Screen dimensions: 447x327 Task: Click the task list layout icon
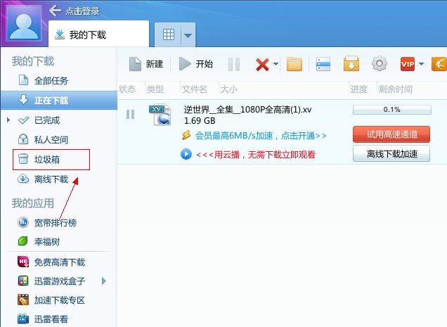(323, 64)
